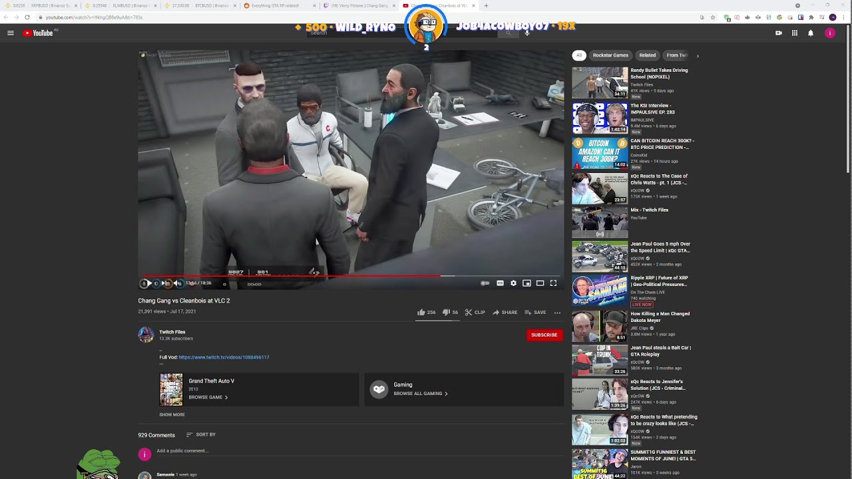Open the Twitch full VOD link
Image resolution: width=852 pixels, height=479 pixels.
(x=224, y=357)
